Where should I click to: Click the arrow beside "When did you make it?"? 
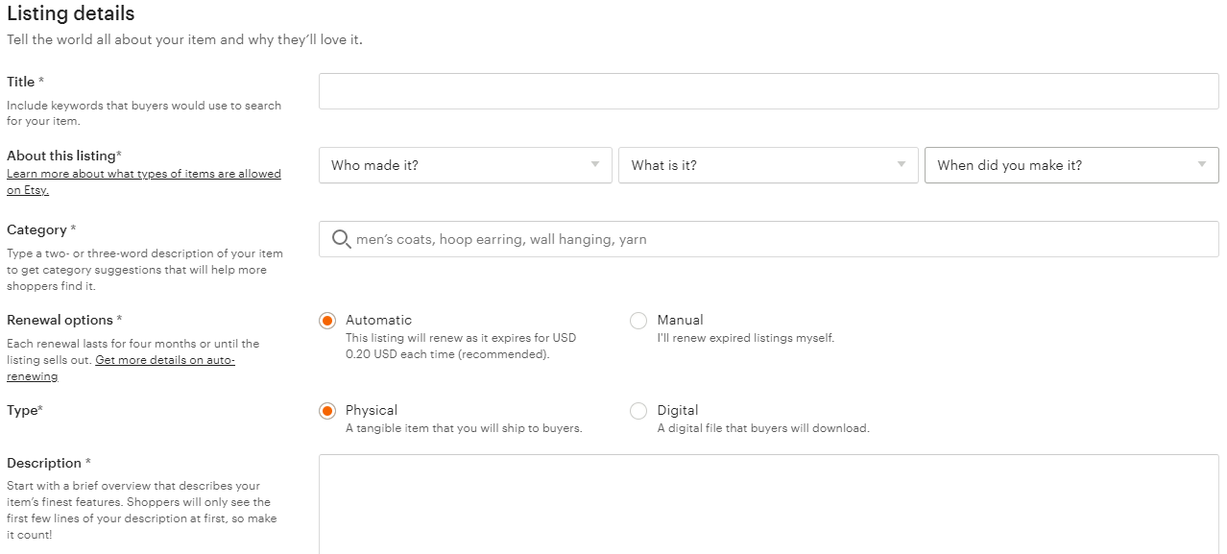click(1202, 165)
